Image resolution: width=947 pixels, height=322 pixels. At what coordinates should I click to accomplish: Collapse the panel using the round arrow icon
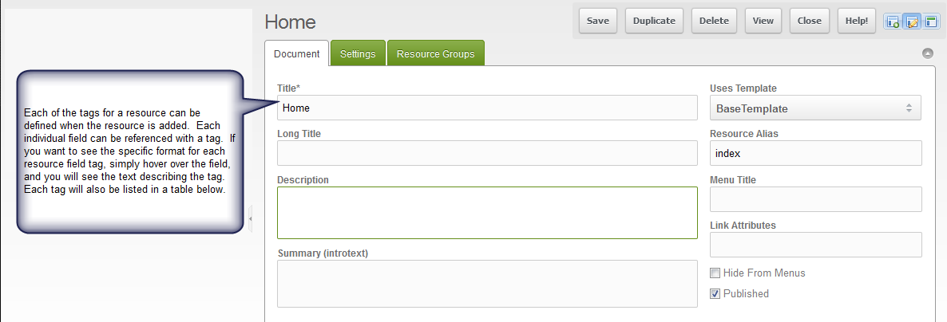pos(928,54)
